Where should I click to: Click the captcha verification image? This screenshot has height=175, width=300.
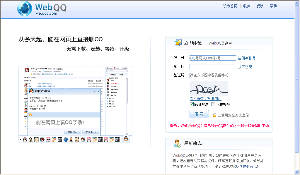[209, 88]
